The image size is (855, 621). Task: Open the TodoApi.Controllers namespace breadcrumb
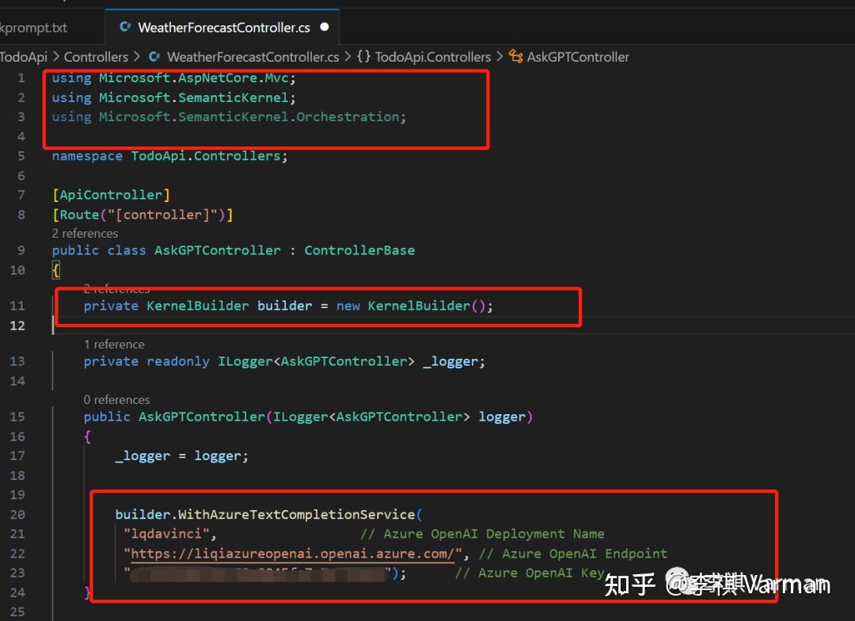[433, 57]
